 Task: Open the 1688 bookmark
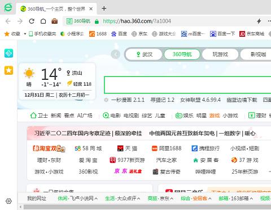click(98, 34)
